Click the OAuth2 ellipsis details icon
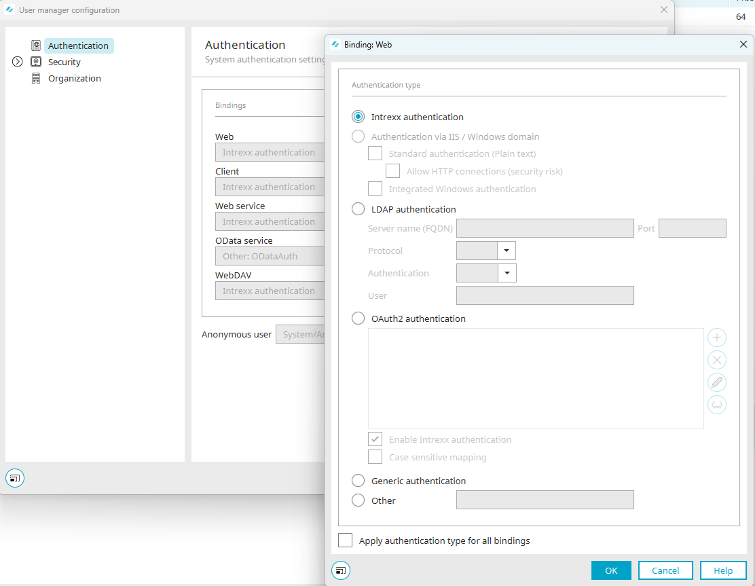This screenshot has height=586, width=755. (x=716, y=405)
